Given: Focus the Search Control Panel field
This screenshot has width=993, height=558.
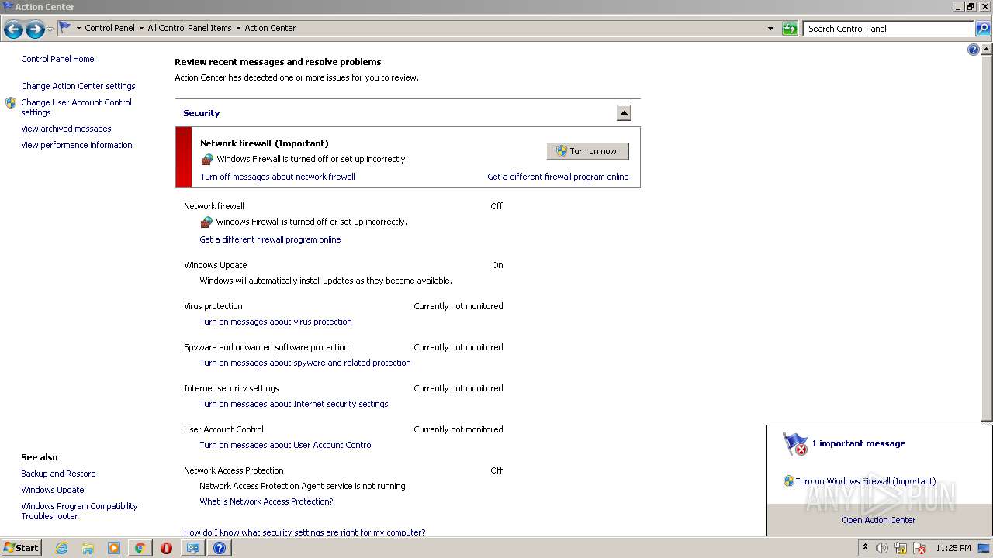Looking at the screenshot, I should coord(888,29).
